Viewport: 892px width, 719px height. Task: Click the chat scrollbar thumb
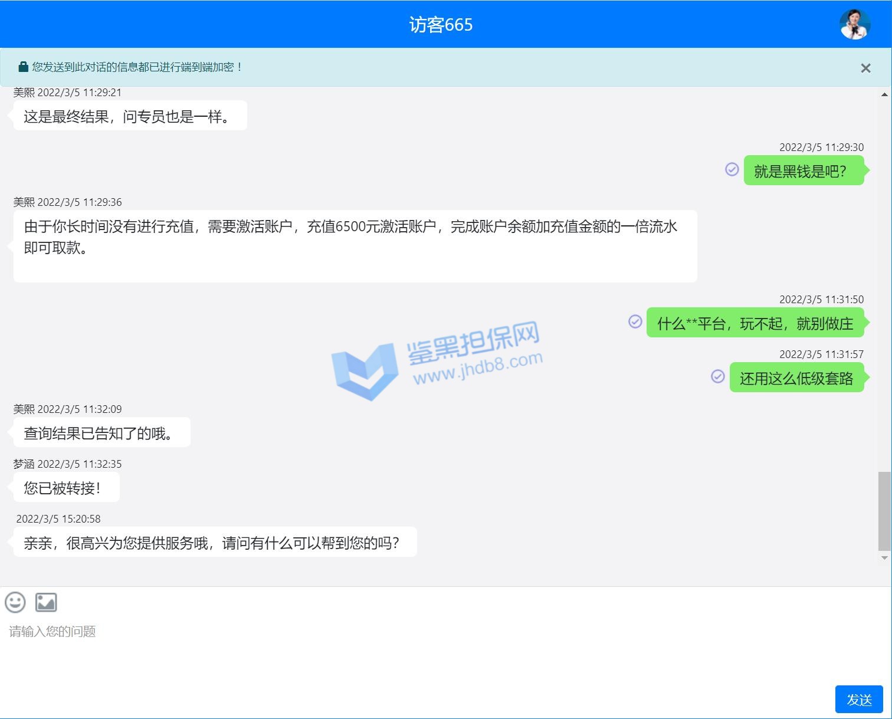[x=884, y=510]
